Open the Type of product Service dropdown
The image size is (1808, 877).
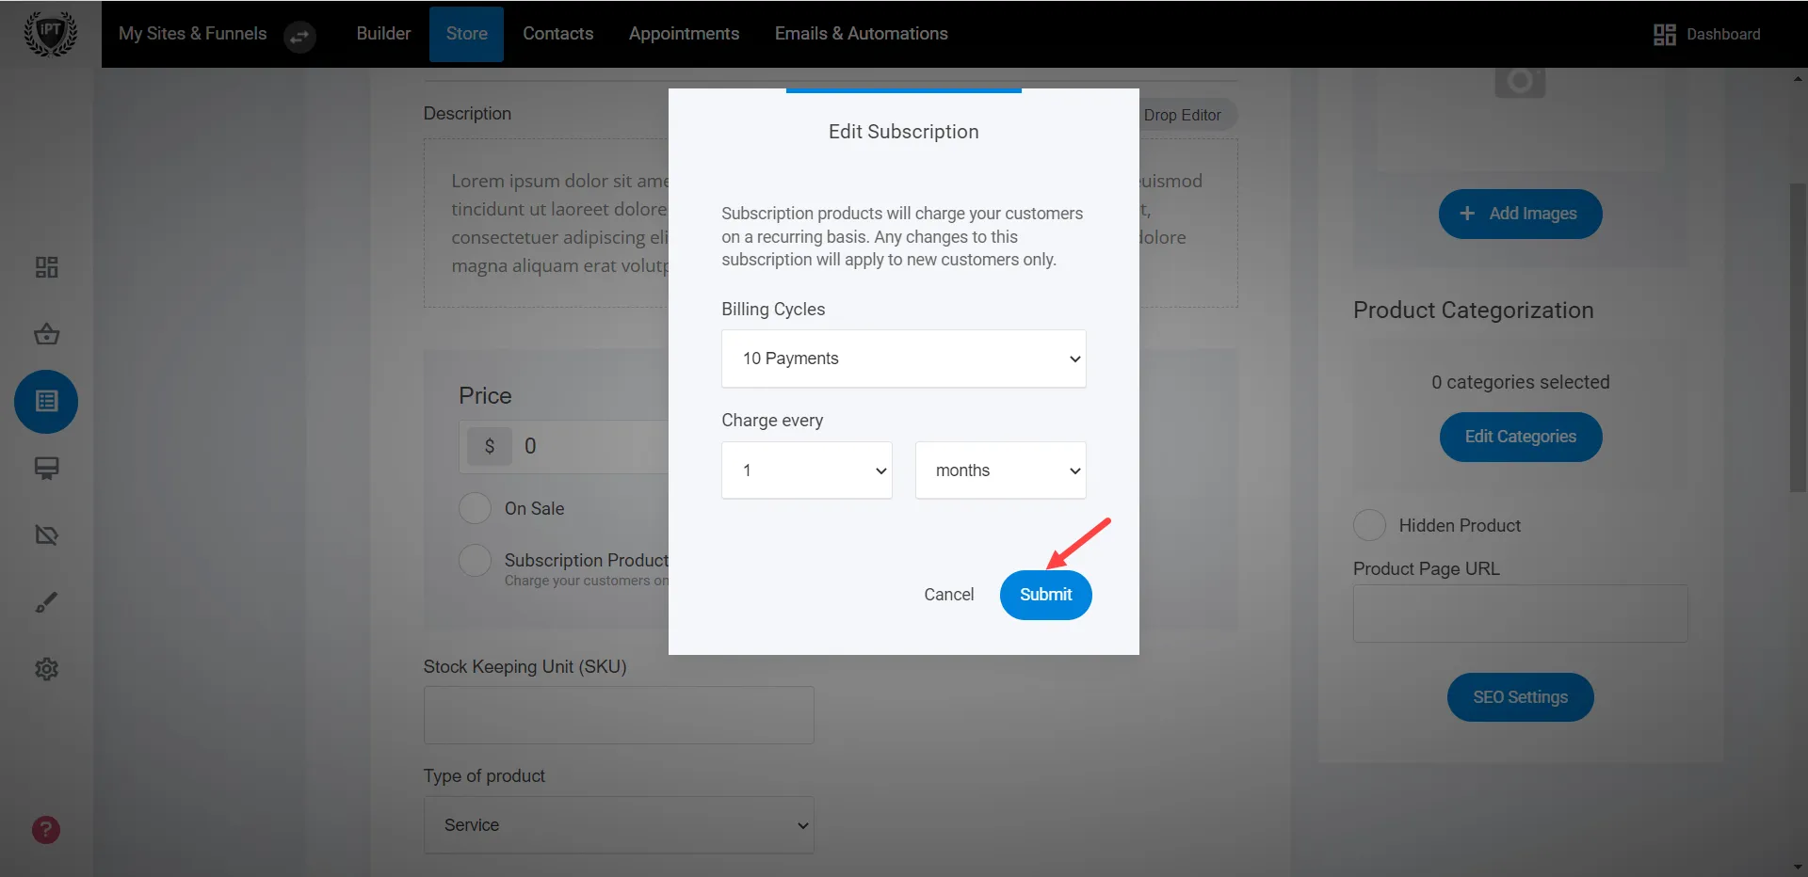tap(618, 824)
